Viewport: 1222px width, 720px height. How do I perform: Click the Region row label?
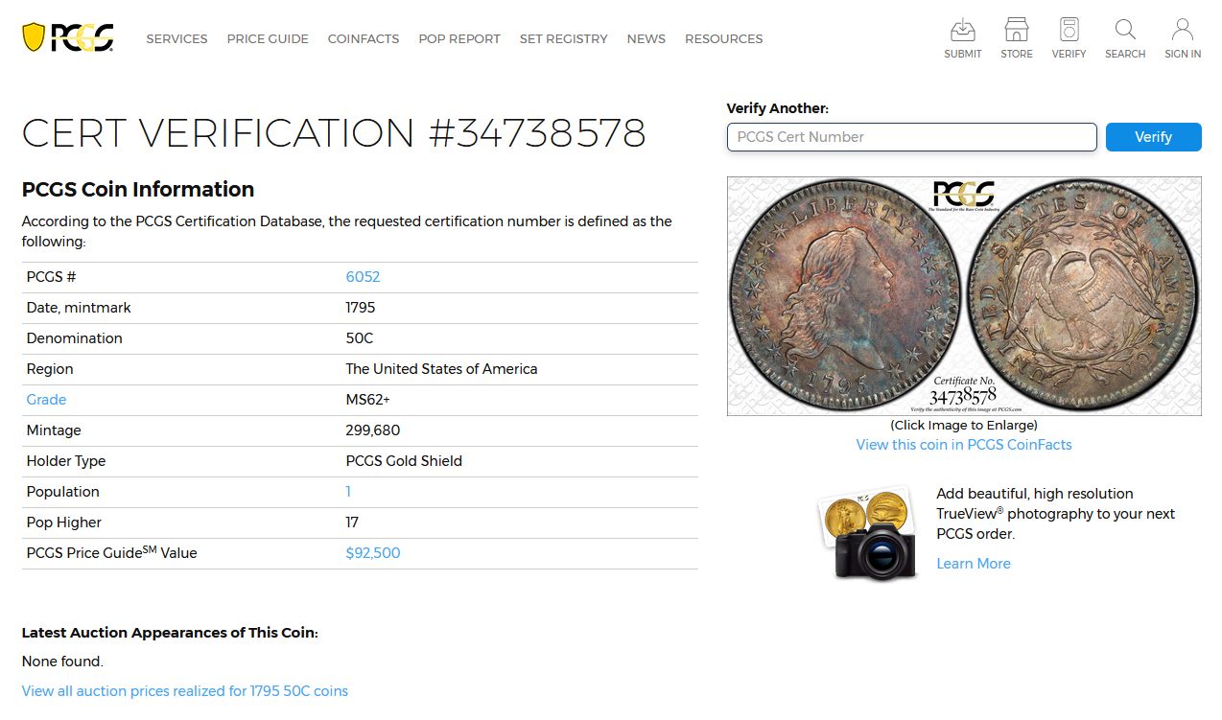50,369
